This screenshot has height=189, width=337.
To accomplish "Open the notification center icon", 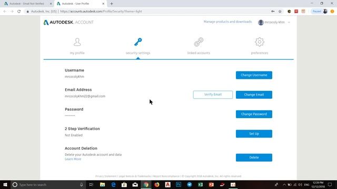I will (x=330, y=184).
